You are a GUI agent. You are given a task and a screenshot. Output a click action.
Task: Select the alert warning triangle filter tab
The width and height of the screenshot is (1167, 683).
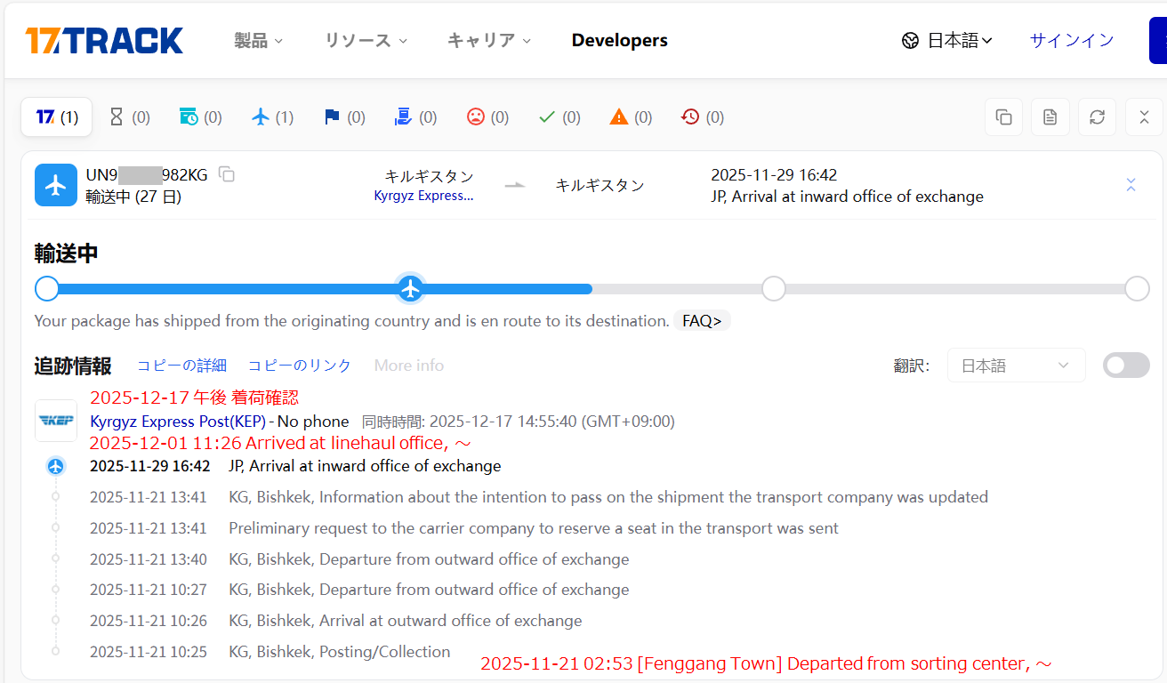631,117
